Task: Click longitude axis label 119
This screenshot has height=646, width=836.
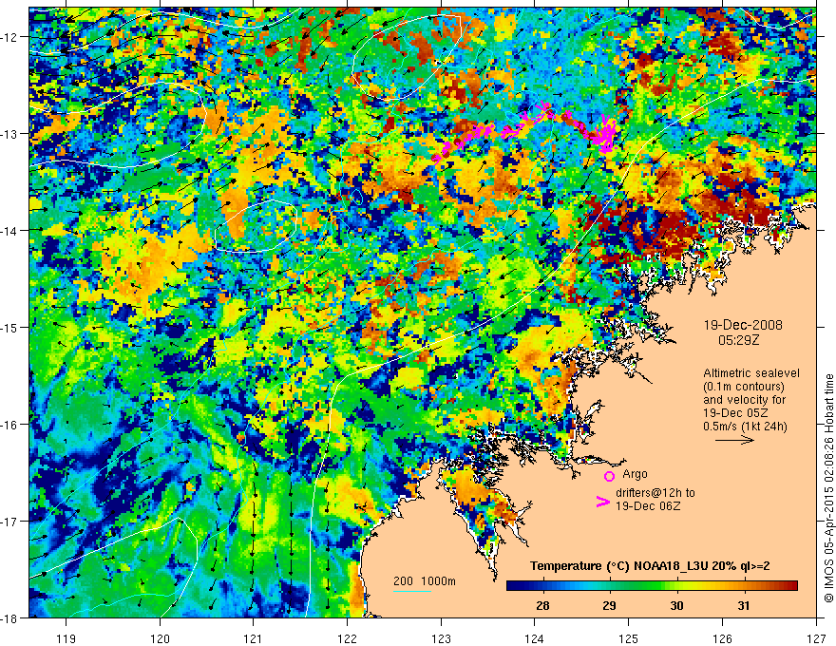Action: pos(66,638)
